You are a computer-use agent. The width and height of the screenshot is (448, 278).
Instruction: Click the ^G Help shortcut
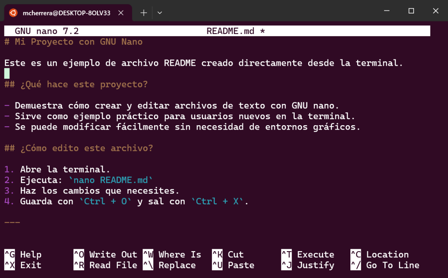(x=23, y=254)
